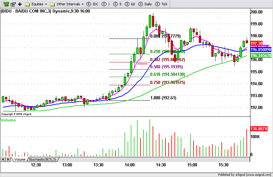Click the Other Intervals folder icon
The height and width of the screenshot is (177, 273).
[x=53, y=4]
